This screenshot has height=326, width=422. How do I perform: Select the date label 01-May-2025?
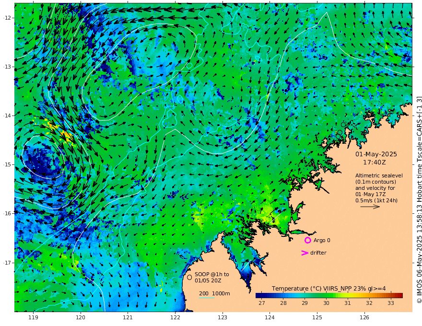click(x=376, y=154)
